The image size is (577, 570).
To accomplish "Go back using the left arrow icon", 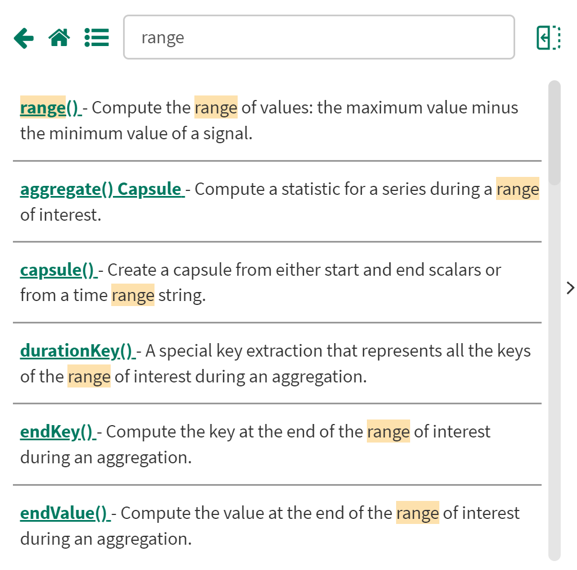I will click(x=24, y=38).
